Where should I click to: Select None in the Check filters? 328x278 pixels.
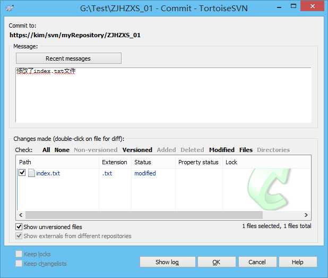tap(62, 150)
